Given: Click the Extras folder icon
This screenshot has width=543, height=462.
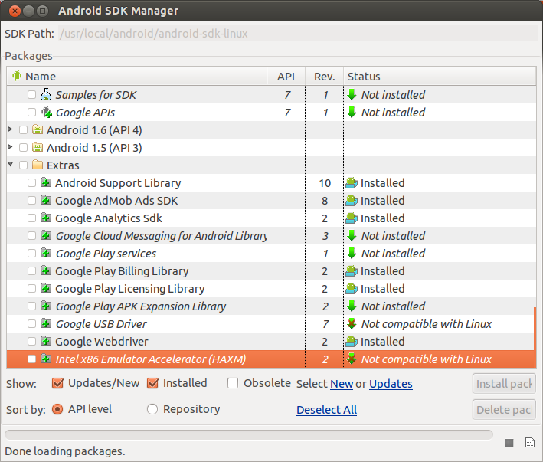Looking at the screenshot, I should pyautogui.click(x=38, y=165).
